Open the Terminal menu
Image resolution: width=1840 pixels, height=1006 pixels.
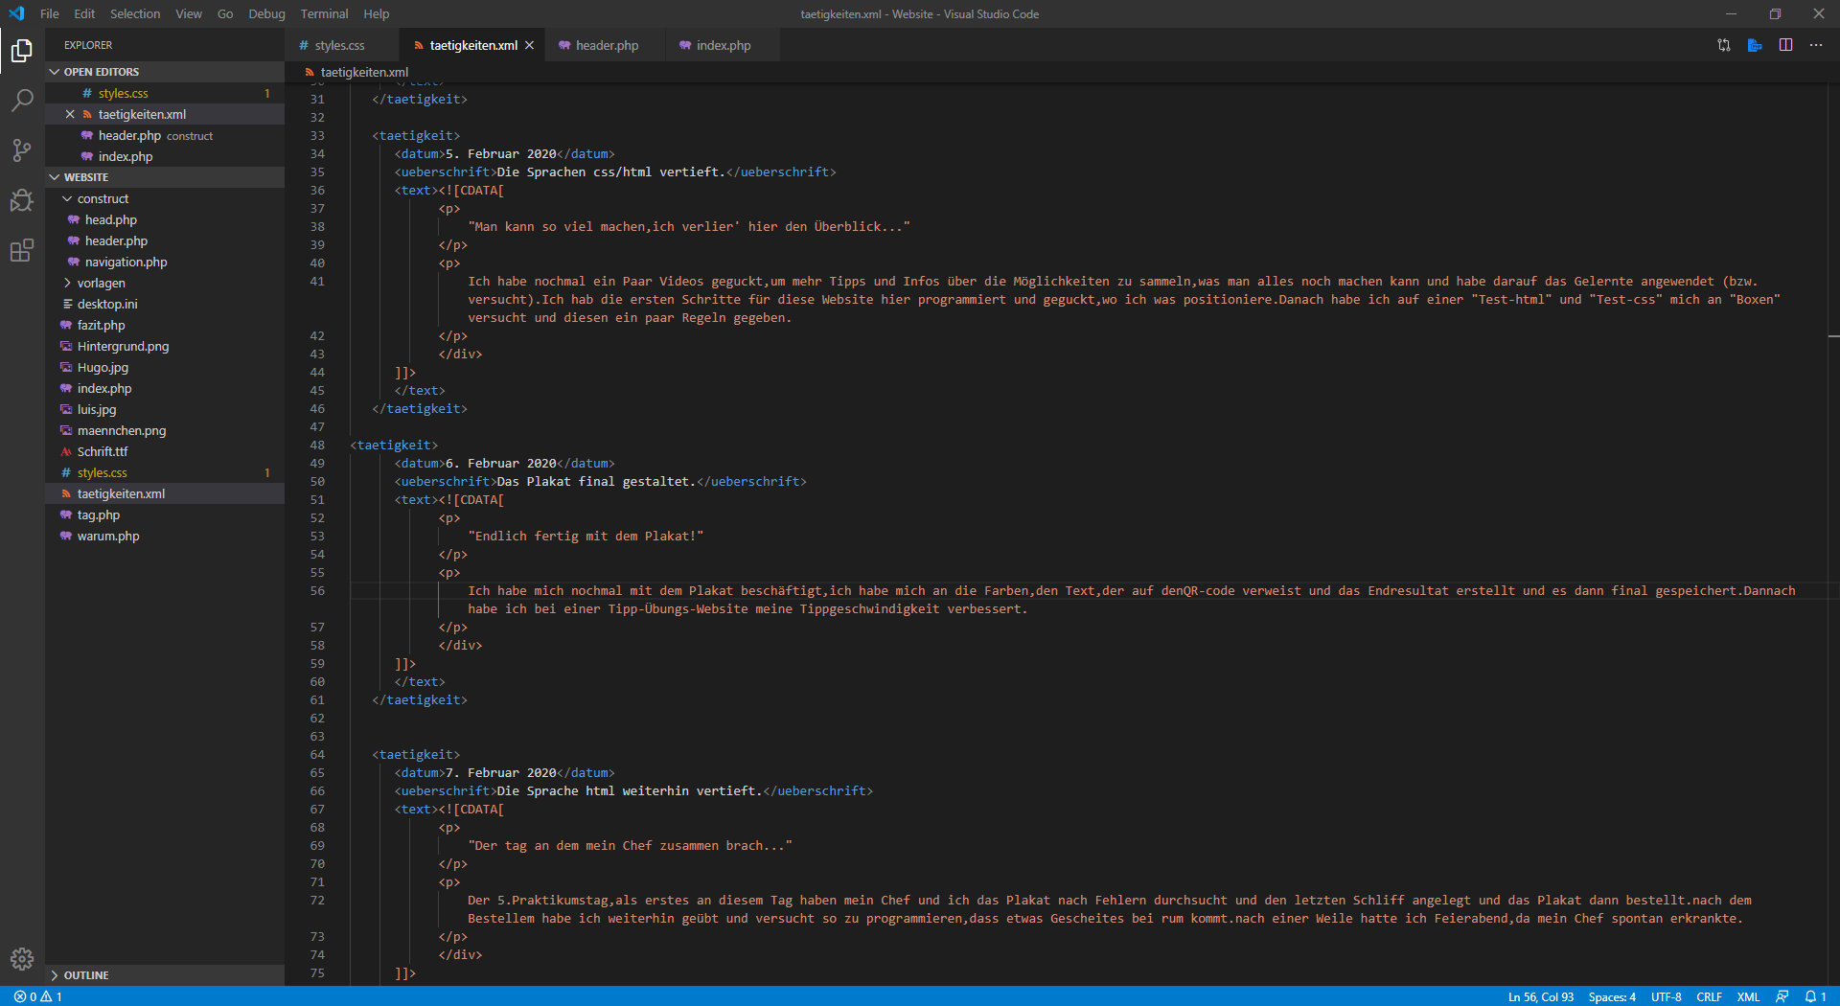click(324, 13)
